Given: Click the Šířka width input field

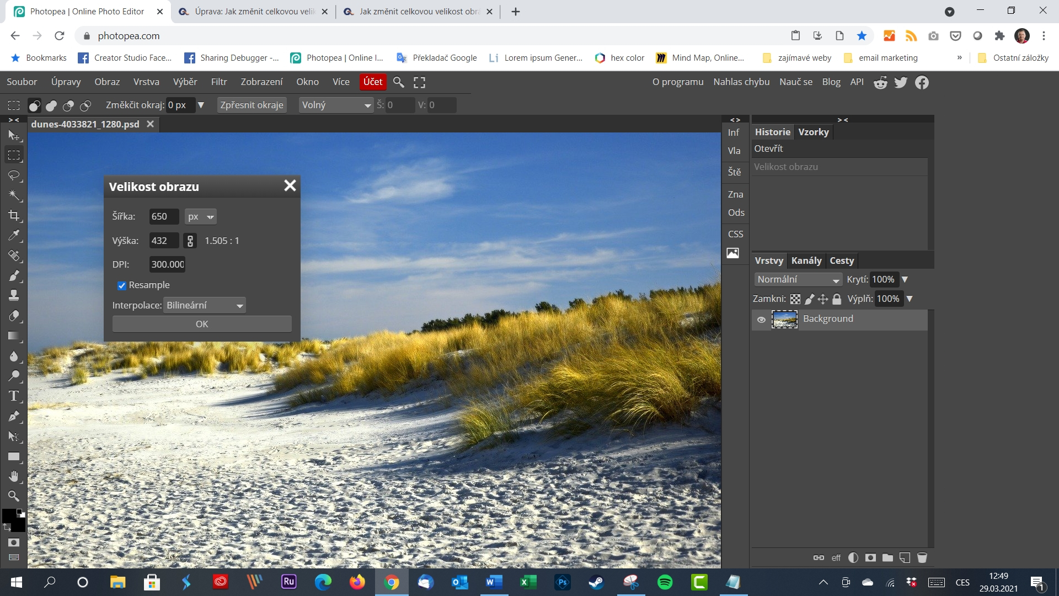Looking at the screenshot, I should (164, 216).
